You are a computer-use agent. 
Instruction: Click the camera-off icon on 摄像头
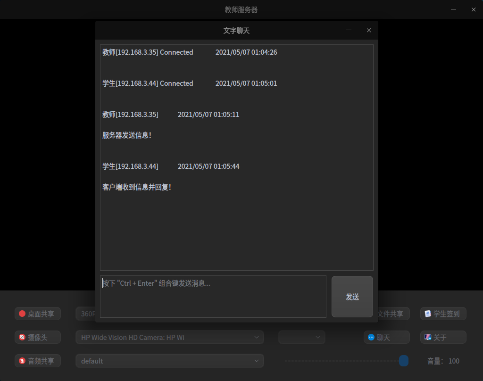(22, 337)
